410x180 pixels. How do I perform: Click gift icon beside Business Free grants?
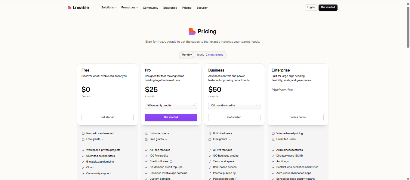(x=210, y=139)
